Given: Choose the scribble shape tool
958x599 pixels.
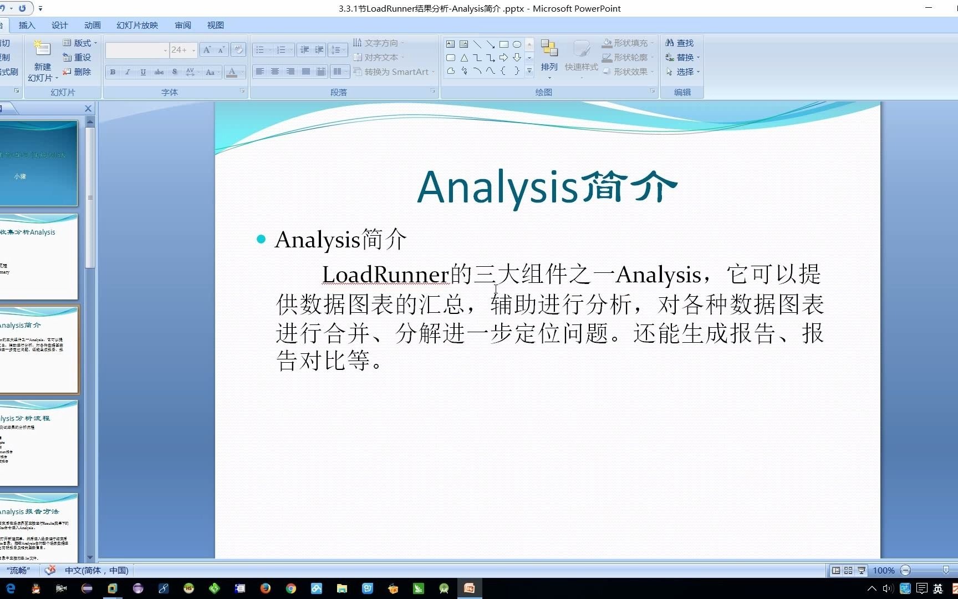Looking at the screenshot, I should [x=463, y=71].
